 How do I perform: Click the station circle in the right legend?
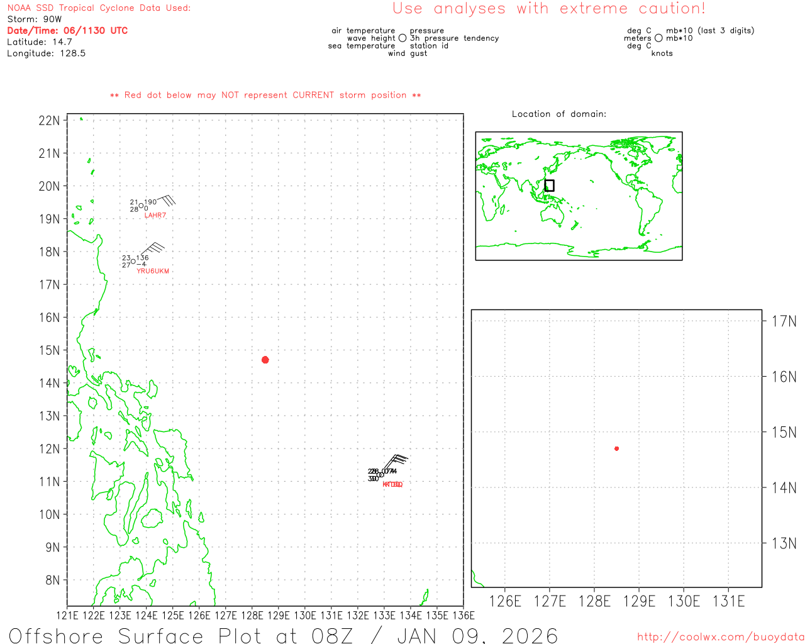point(658,38)
